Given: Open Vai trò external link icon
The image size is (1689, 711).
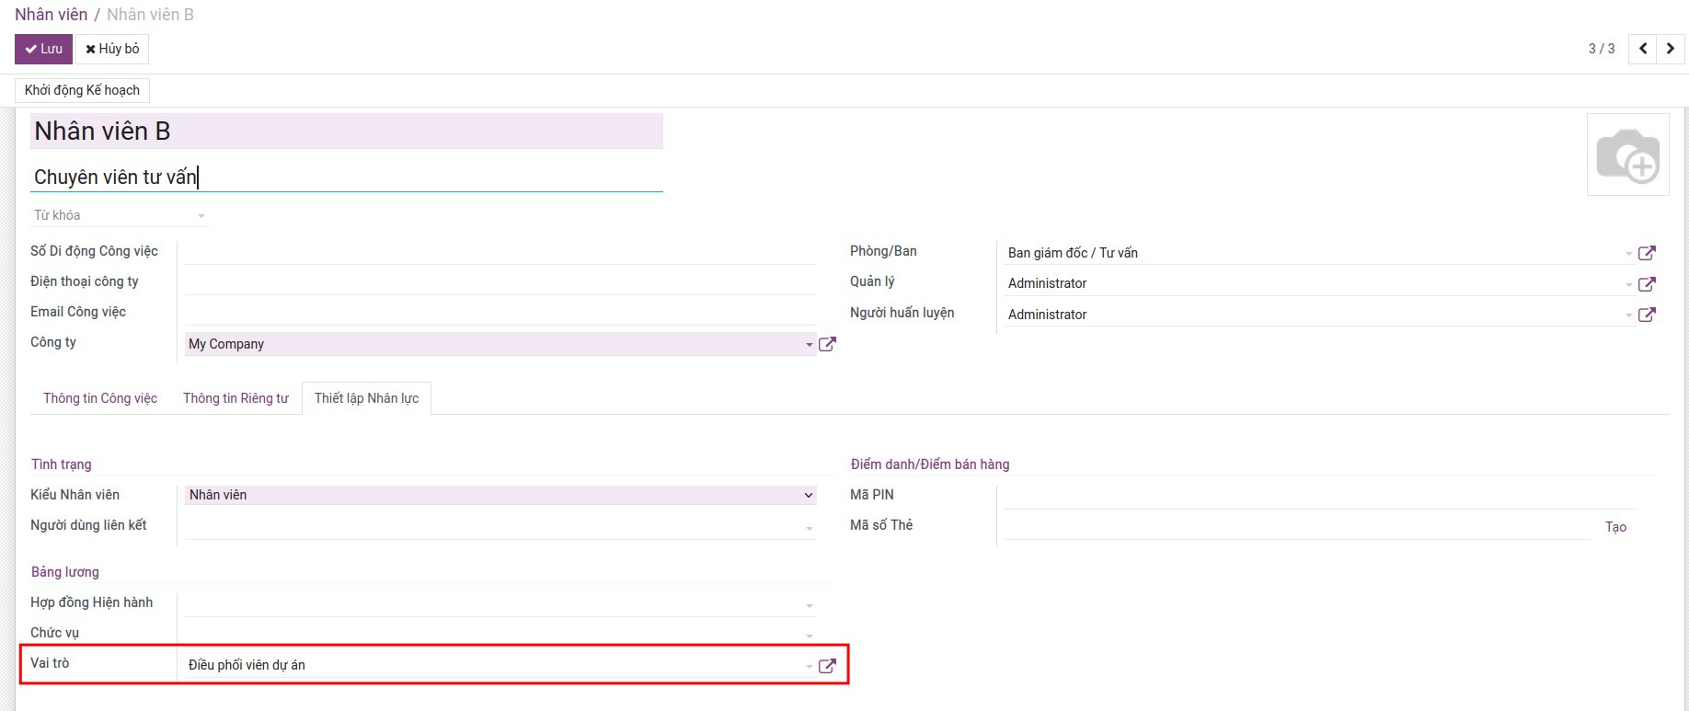Looking at the screenshot, I should point(827,666).
